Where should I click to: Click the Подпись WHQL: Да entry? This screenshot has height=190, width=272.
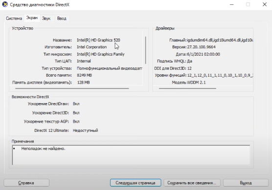pos(175,61)
